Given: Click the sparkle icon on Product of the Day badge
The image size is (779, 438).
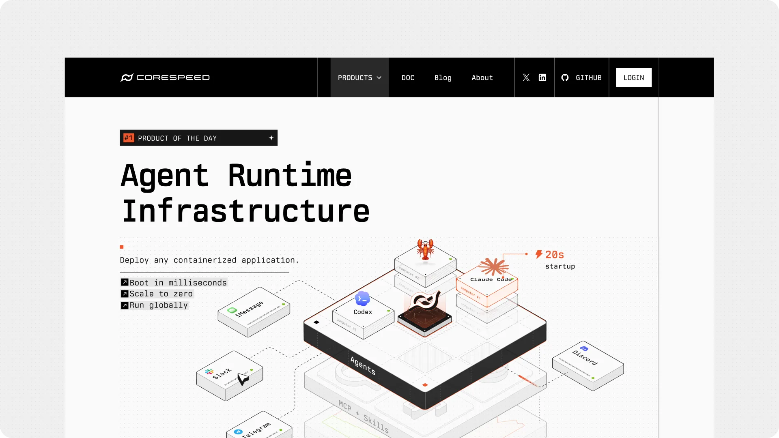Looking at the screenshot, I should (x=271, y=138).
